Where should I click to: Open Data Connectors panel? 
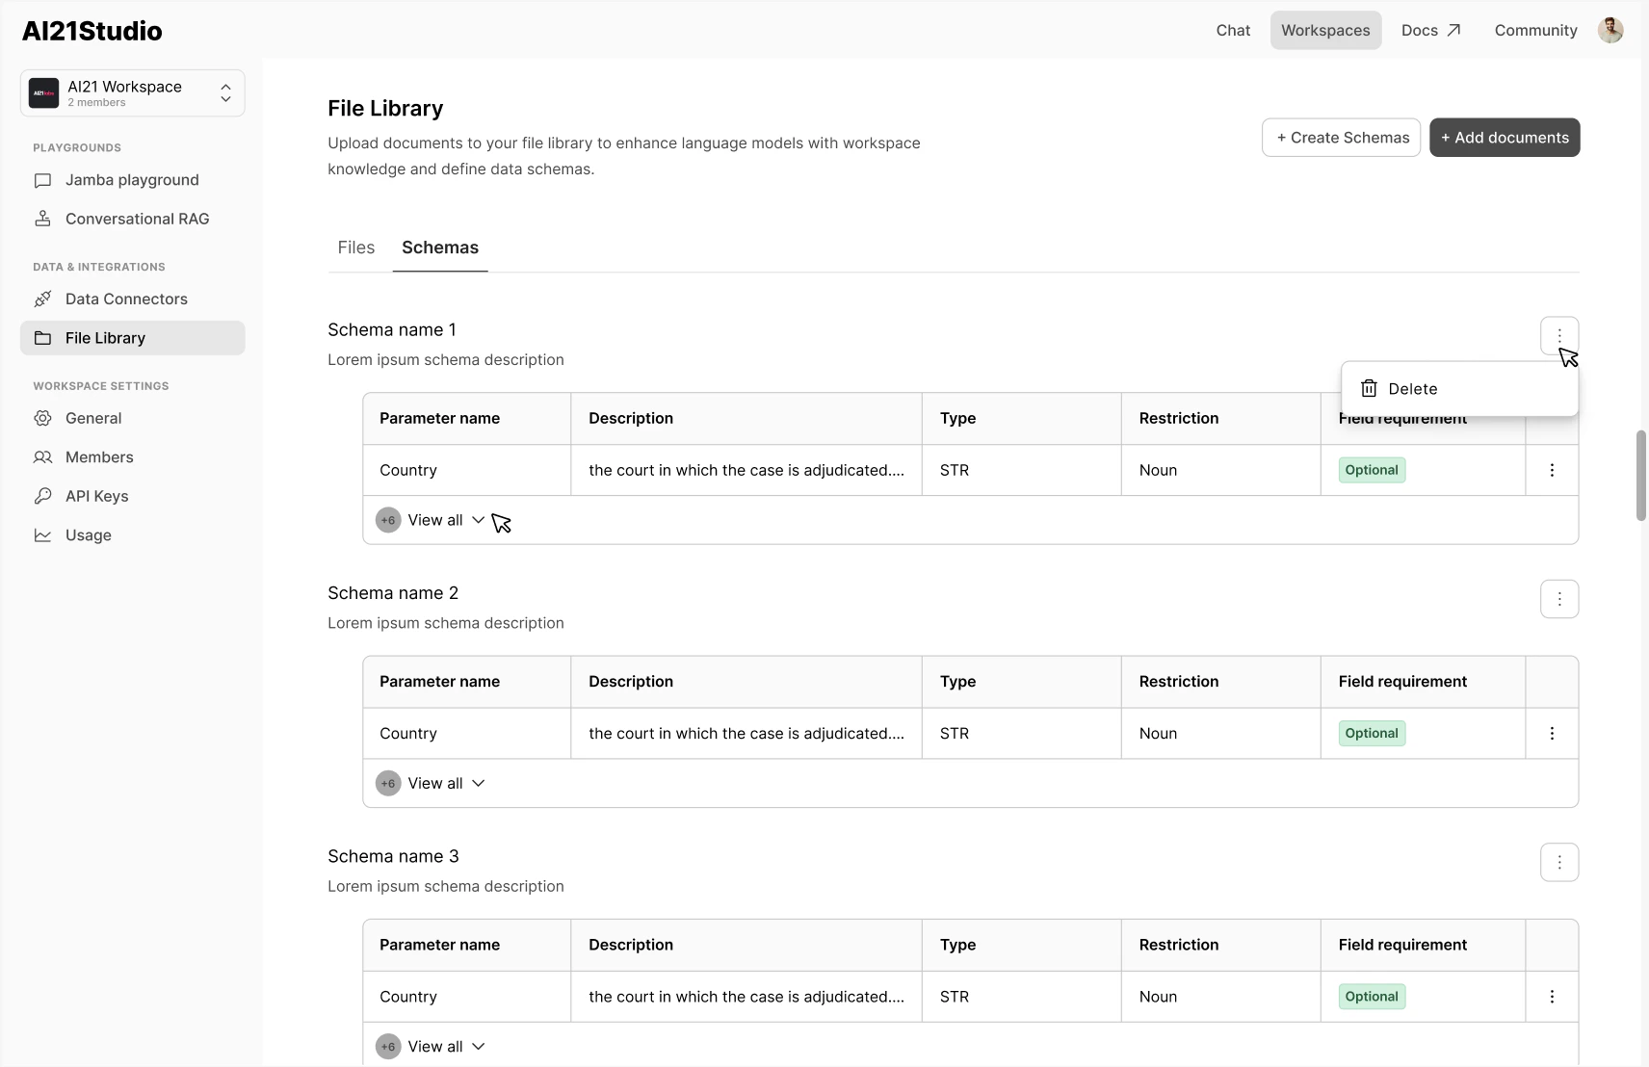(125, 299)
